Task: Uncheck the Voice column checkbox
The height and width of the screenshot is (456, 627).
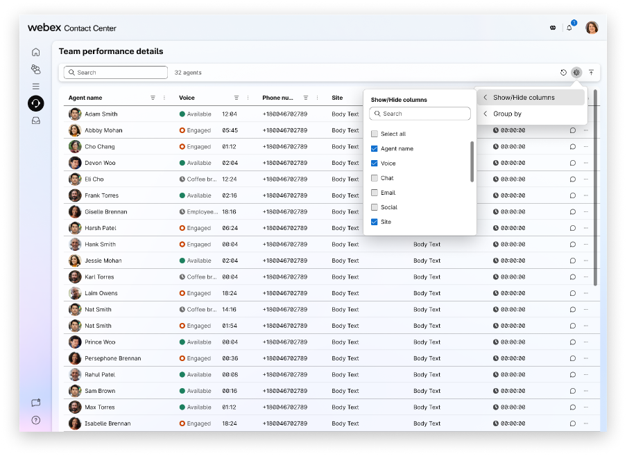Action: click(x=375, y=164)
